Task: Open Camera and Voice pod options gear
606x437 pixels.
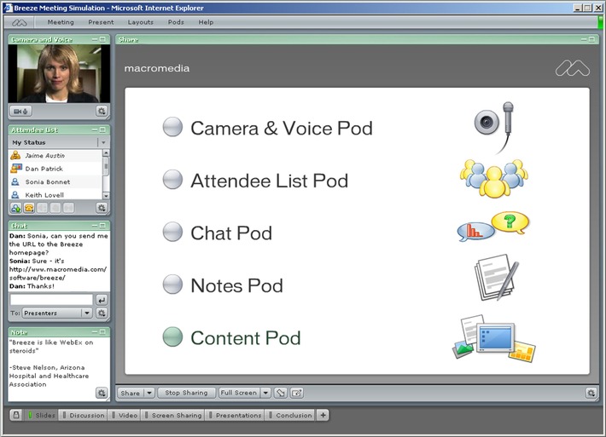Action: click(x=102, y=111)
